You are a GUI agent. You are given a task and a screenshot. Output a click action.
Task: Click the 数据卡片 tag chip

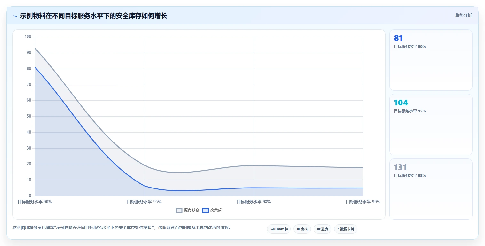click(346, 229)
